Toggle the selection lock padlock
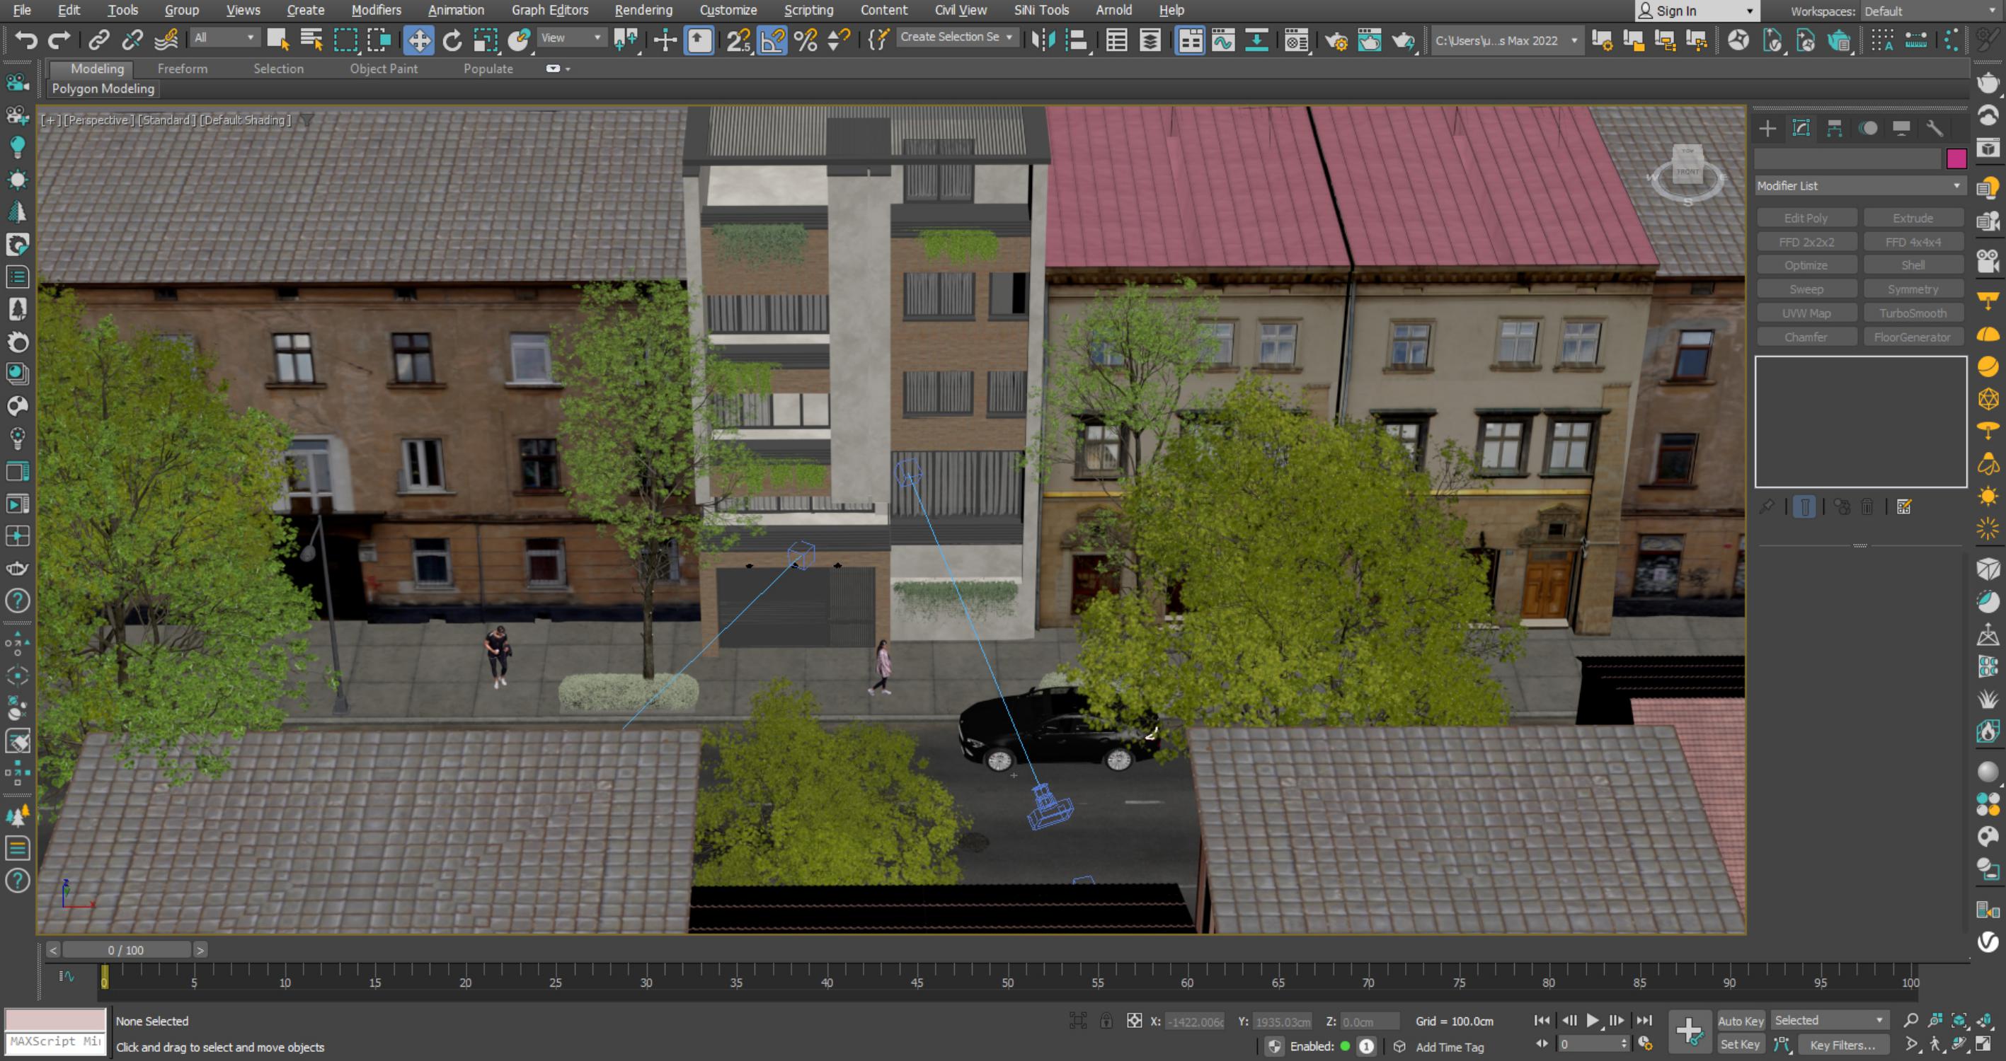This screenshot has height=1061, width=2006. tap(1106, 1021)
